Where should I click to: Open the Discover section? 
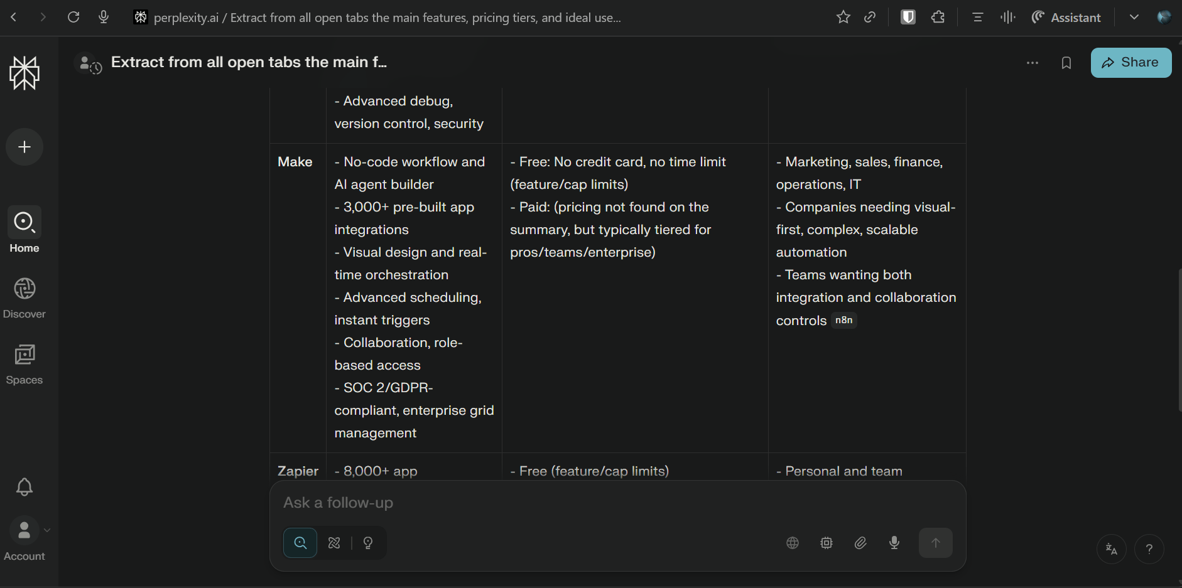24,298
